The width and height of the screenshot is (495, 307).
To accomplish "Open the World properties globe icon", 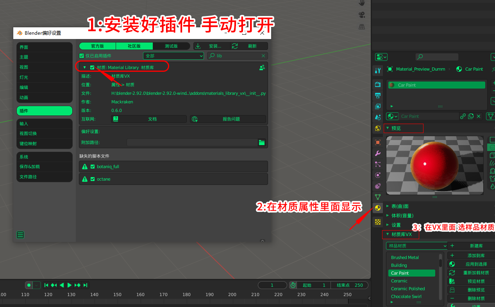I will point(377,128).
